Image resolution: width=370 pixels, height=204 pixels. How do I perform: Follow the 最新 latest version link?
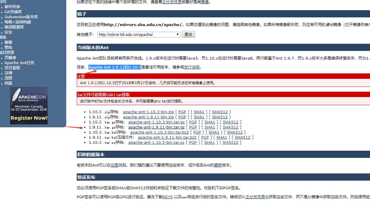[218, 165]
